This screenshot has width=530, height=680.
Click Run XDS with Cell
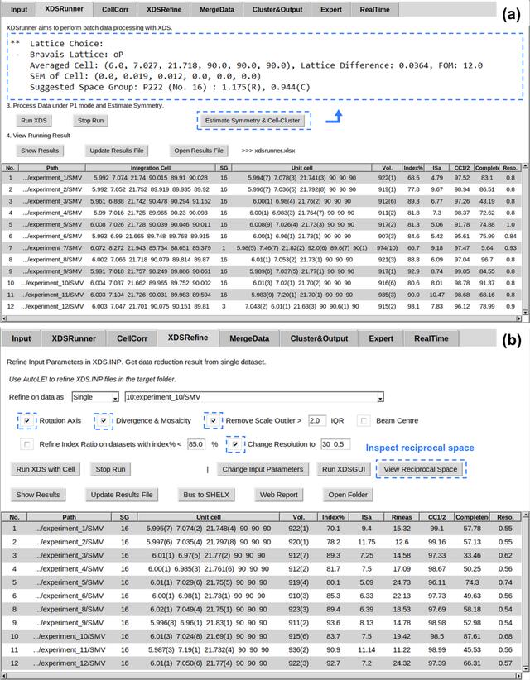pyautogui.click(x=46, y=469)
